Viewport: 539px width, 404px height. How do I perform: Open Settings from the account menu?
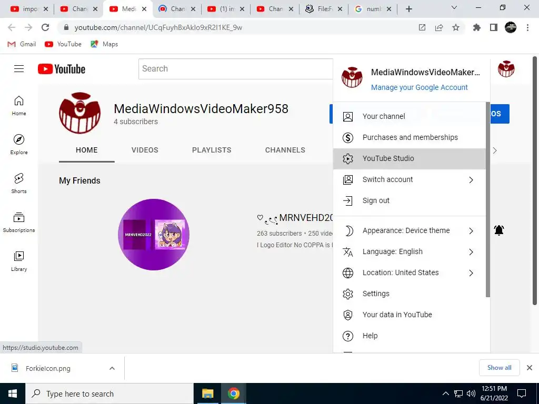tap(409, 294)
